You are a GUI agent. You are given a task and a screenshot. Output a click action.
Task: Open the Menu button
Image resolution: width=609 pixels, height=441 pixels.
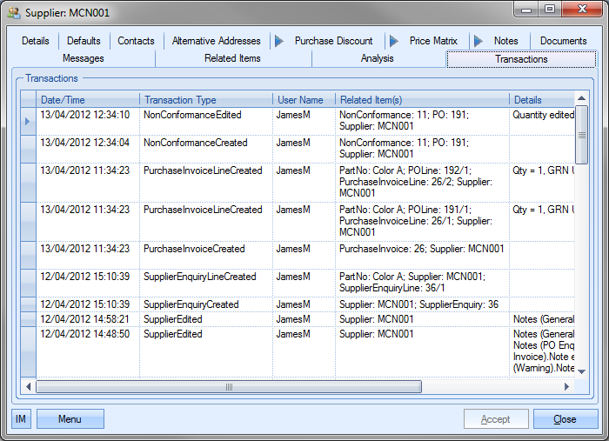70,419
